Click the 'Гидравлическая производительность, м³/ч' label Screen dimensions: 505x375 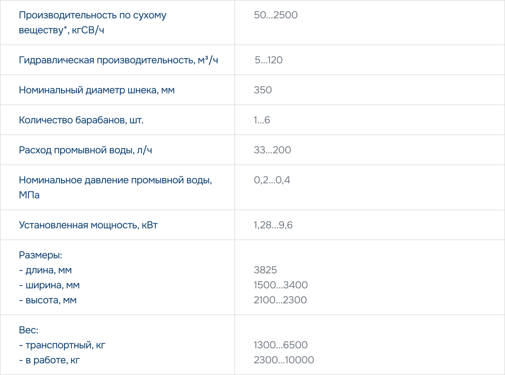118,60
